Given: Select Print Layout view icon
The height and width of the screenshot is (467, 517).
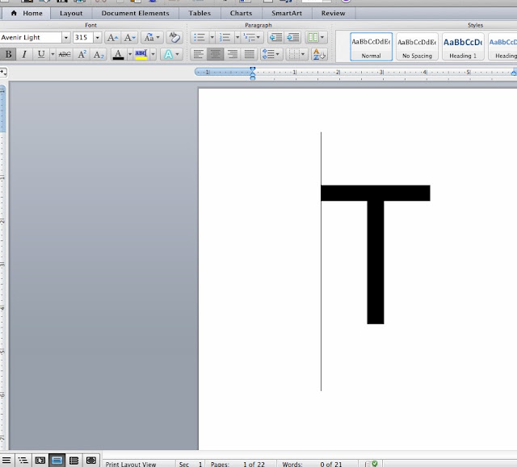Looking at the screenshot, I should (x=57, y=460).
